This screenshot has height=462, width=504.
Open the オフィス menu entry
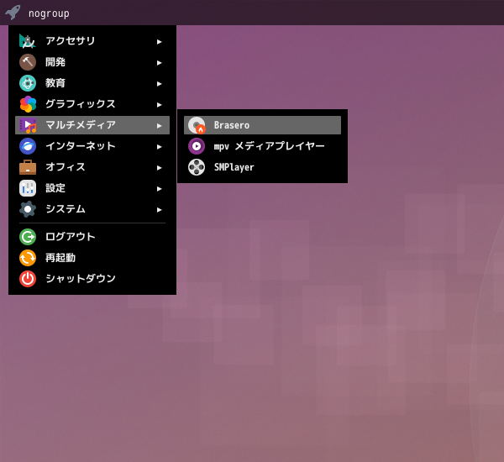[x=92, y=167]
